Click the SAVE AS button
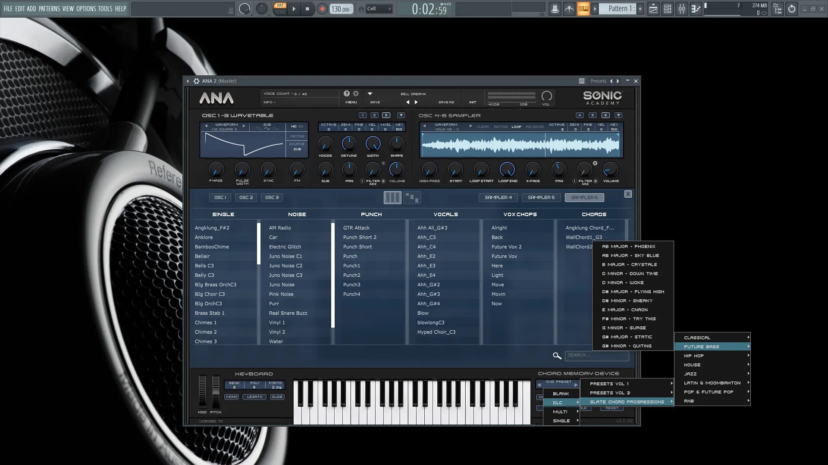The height and width of the screenshot is (465, 828). [x=446, y=102]
